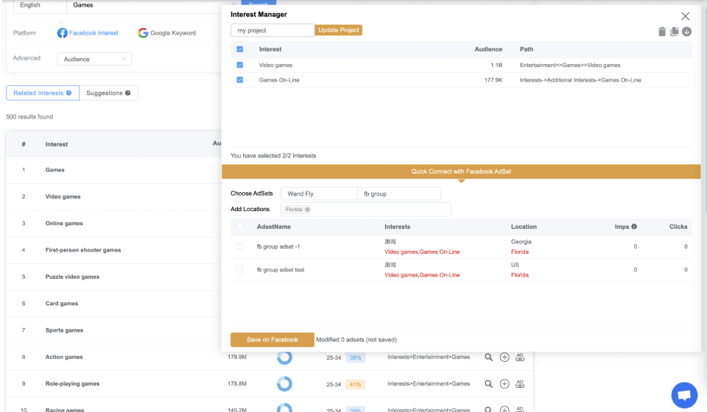The image size is (707, 412).
Task: Select the Sports games row
Action: click(x=113, y=330)
